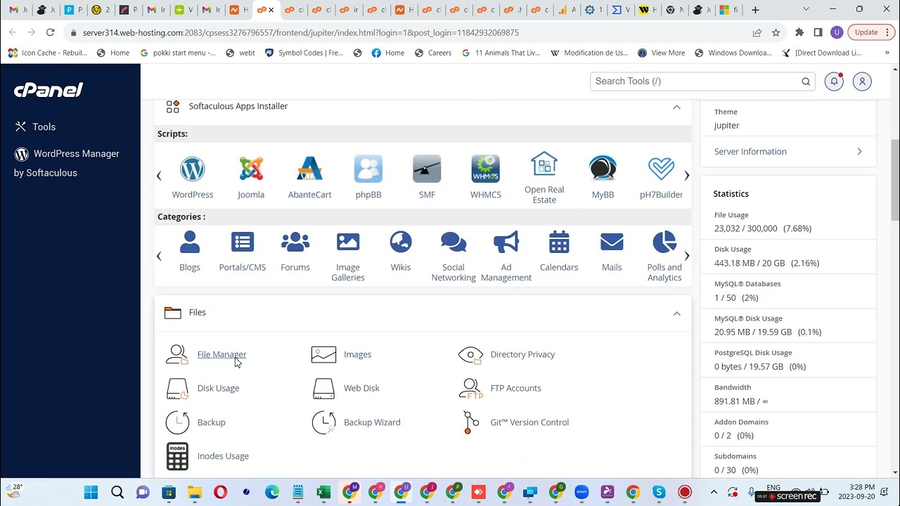Open the File Manager link
Image resolution: width=900 pixels, height=506 pixels.
coord(221,354)
